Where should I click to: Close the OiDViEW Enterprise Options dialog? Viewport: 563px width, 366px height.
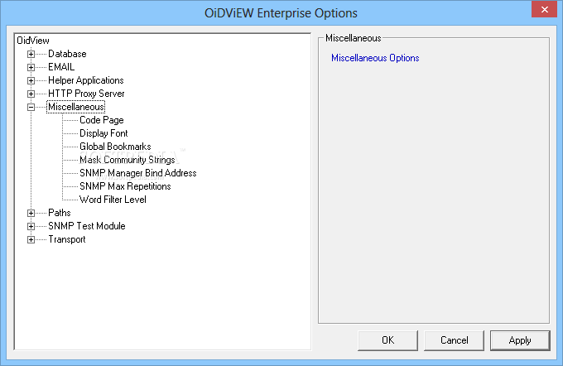[544, 10]
